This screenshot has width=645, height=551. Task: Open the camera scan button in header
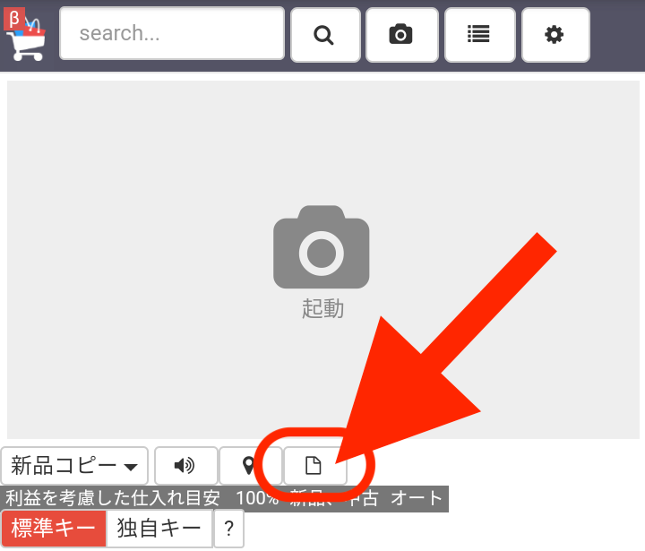(x=402, y=35)
